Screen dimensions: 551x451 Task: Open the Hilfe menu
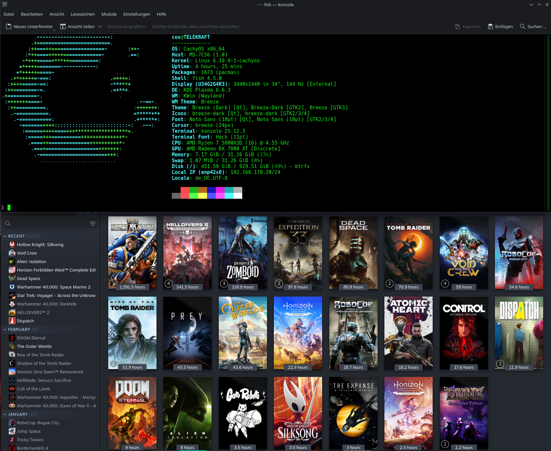161,14
